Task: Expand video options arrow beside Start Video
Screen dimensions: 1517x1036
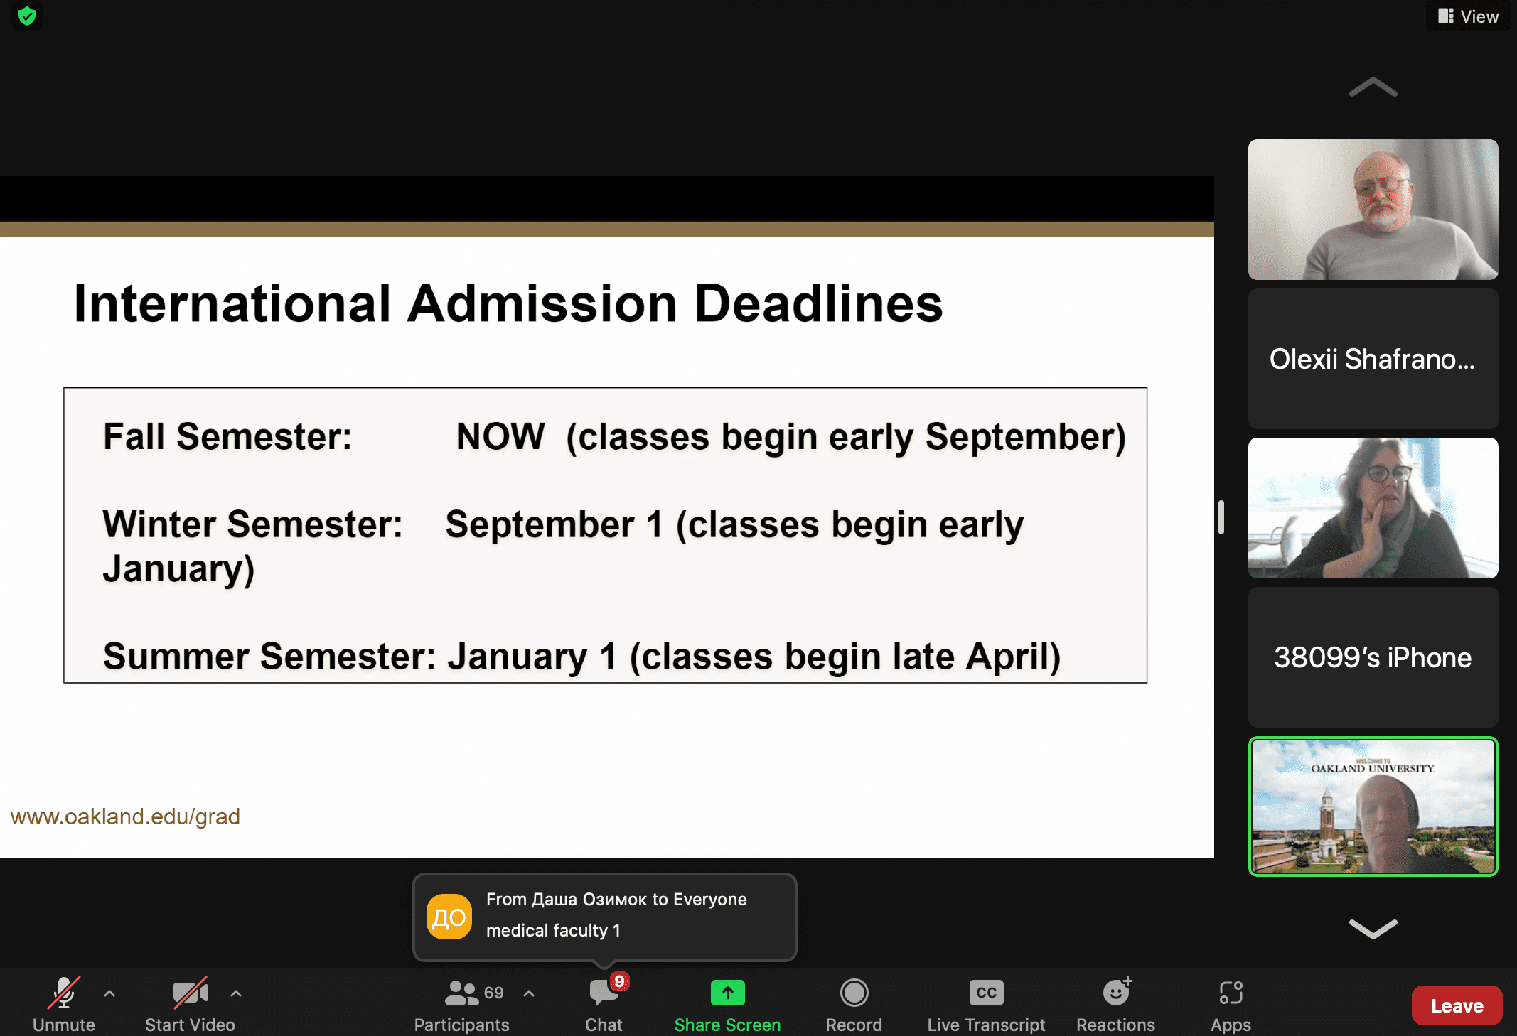Action: coord(236,993)
